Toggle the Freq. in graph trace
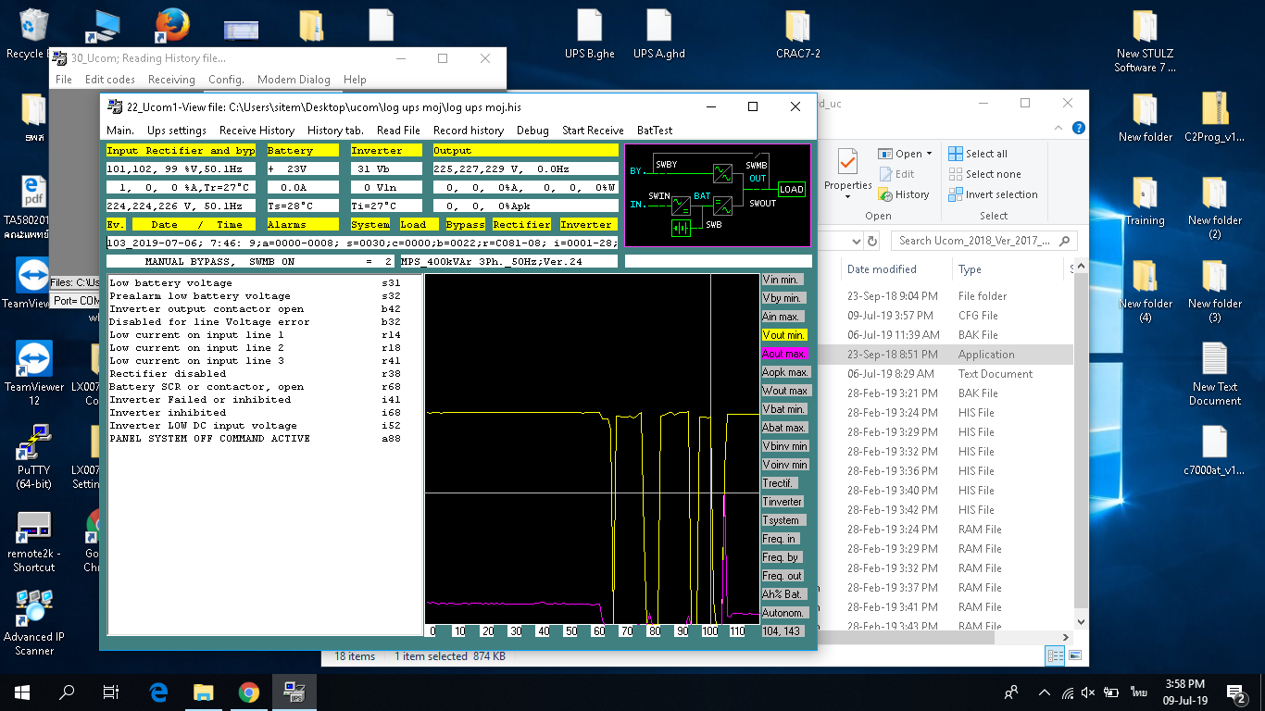The image size is (1265, 711). [x=780, y=539]
